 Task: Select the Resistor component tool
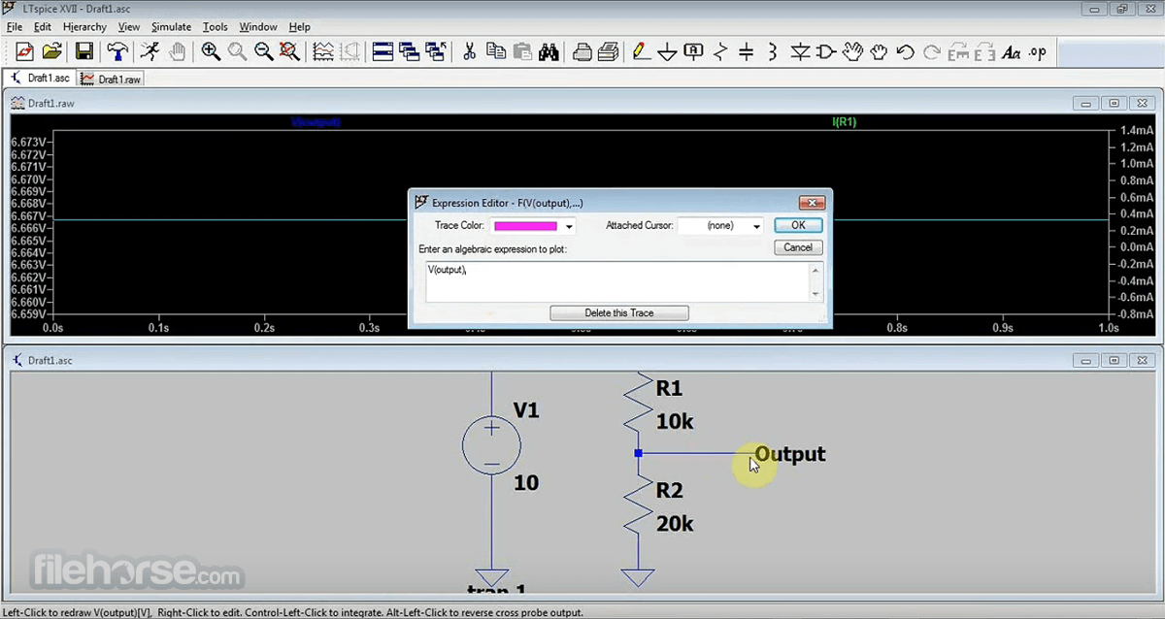[x=720, y=51]
